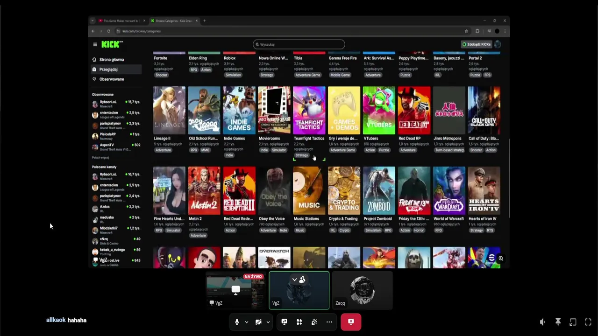Open the Kick hamburger menu icon
The height and width of the screenshot is (336, 598).
(95, 44)
